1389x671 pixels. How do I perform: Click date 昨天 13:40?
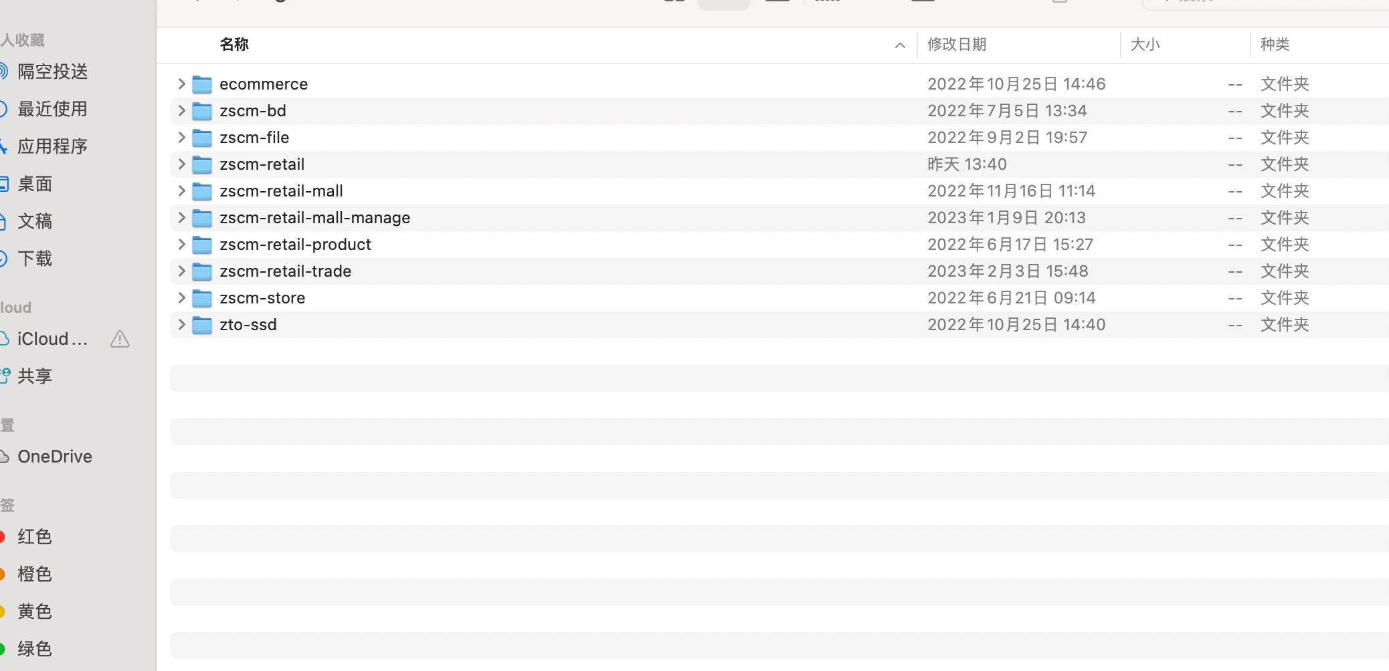967,164
